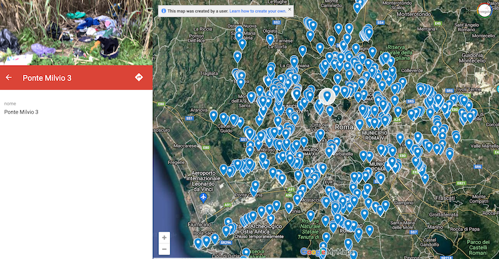Click the 'Ciampino' map label
The width and height of the screenshot is (499, 259).
click(404, 203)
